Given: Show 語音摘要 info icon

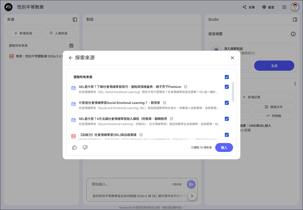Looking at the screenshot, I should click(x=293, y=34).
